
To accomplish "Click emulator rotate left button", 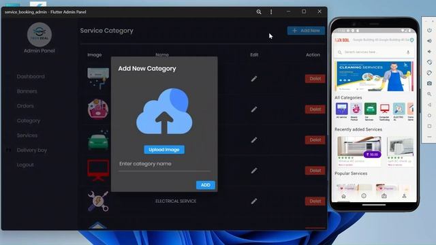I will 429,62.
